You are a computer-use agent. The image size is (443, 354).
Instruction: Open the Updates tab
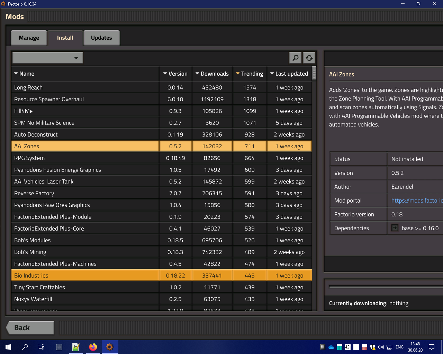[101, 38]
